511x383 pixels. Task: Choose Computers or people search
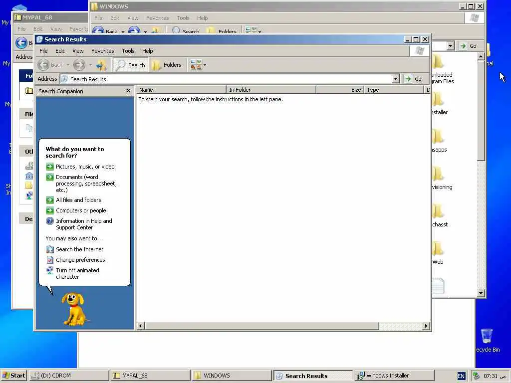(81, 210)
